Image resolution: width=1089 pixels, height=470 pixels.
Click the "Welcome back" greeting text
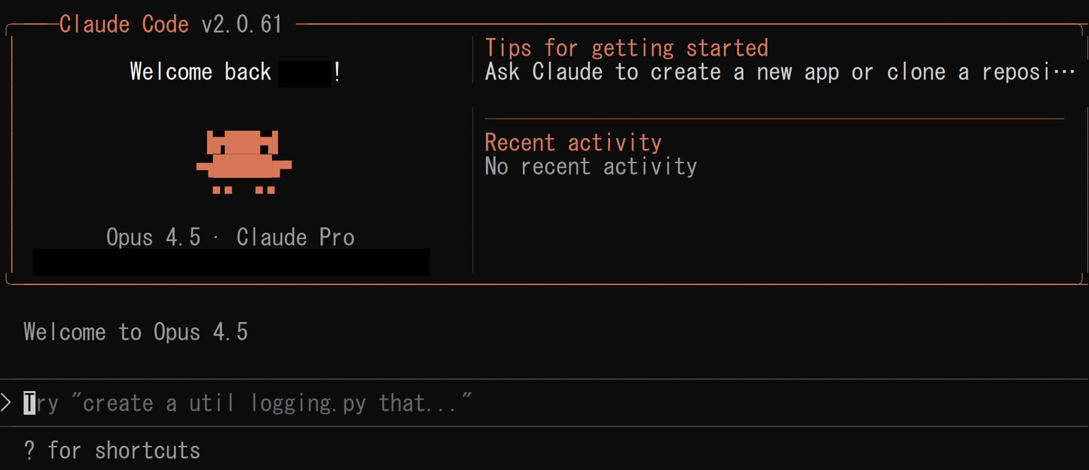[200, 72]
